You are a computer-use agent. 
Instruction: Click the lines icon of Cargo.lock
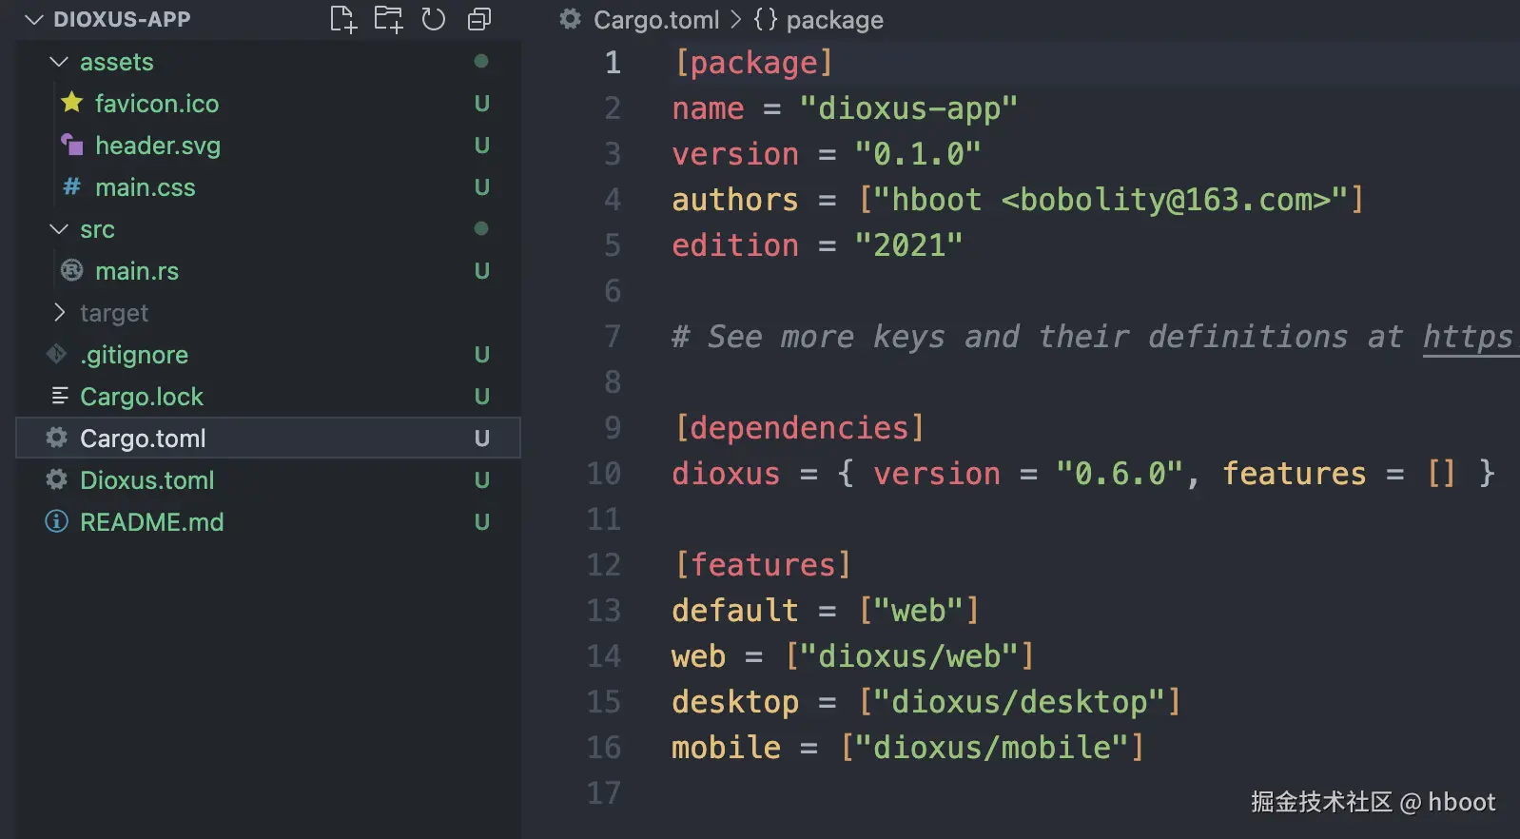pos(59,396)
